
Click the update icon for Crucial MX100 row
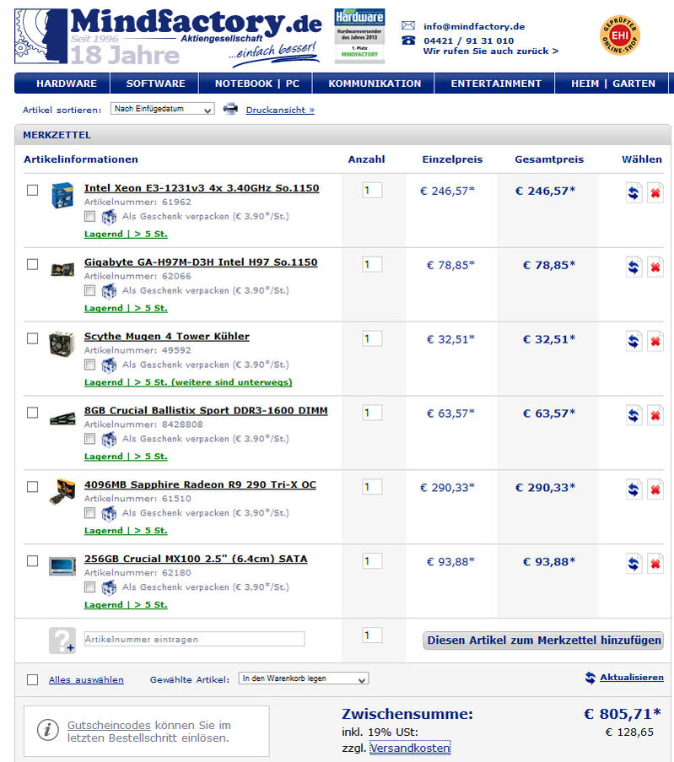pos(634,564)
